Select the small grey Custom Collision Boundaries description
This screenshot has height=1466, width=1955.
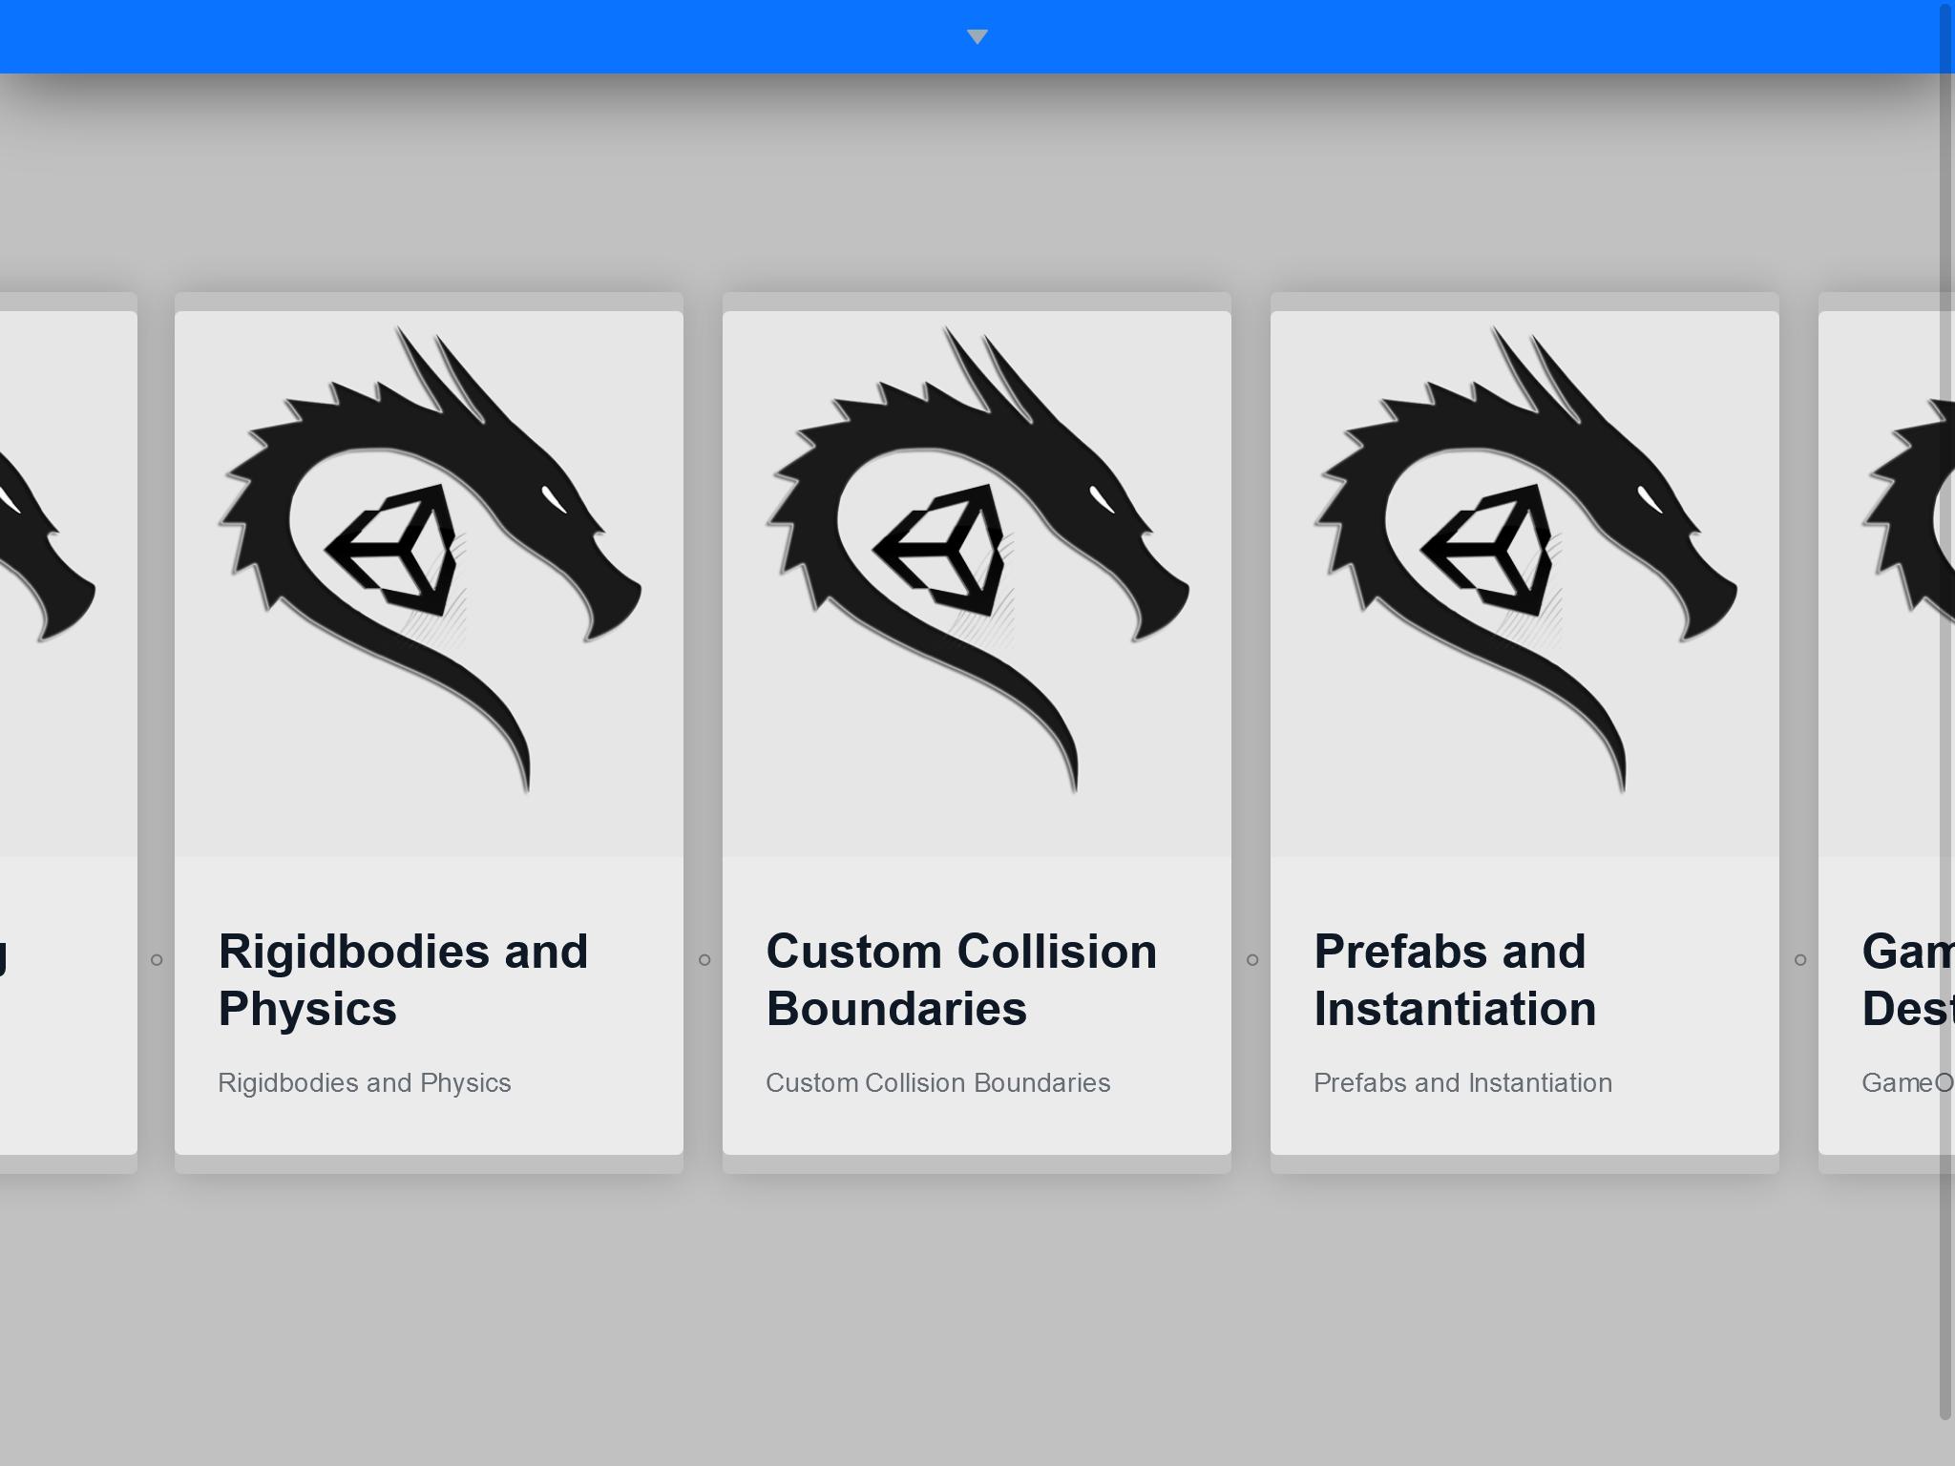[x=938, y=1083]
